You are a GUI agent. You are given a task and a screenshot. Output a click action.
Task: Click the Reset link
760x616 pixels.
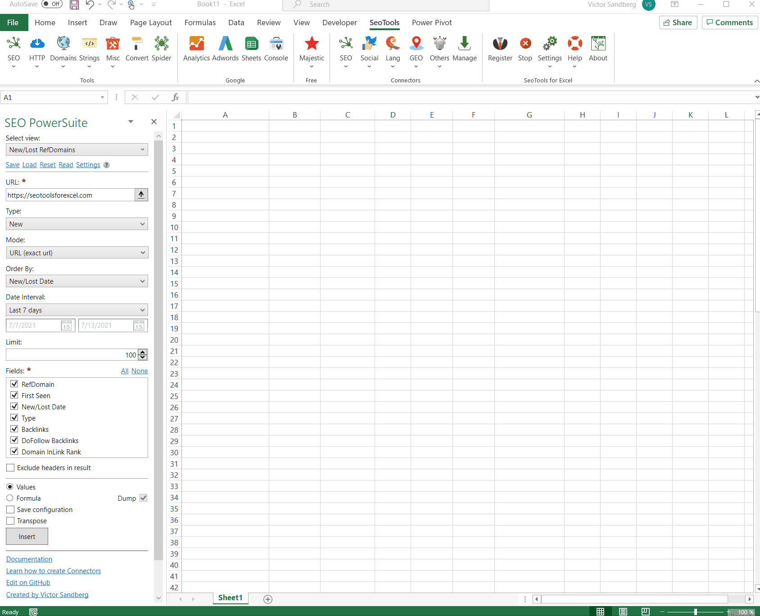[48, 165]
